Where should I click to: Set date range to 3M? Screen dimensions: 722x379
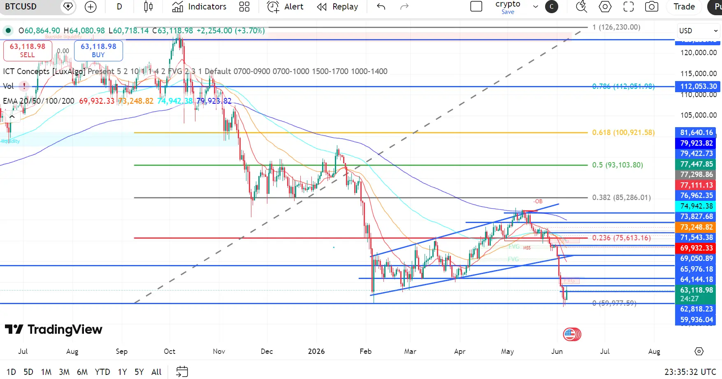coord(64,372)
